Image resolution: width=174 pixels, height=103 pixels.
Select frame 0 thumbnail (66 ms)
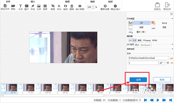(9, 89)
